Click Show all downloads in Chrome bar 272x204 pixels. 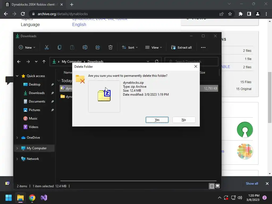(x=252, y=184)
